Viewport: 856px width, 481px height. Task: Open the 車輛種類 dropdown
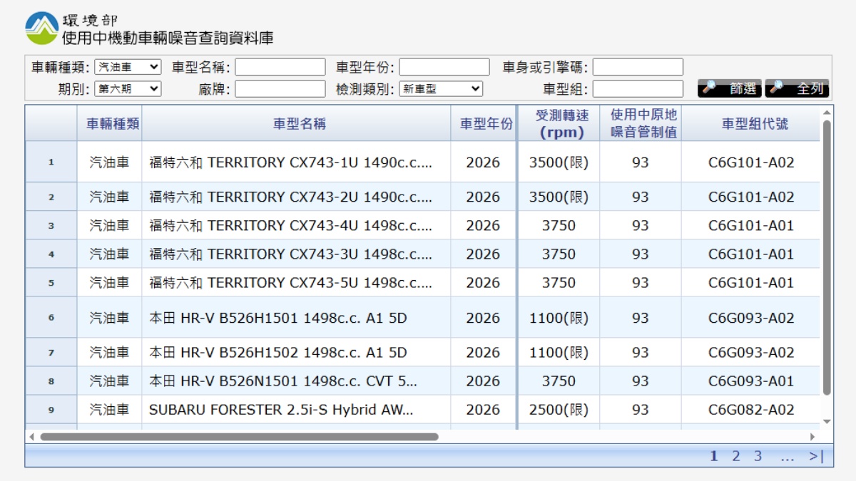pos(128,67)
